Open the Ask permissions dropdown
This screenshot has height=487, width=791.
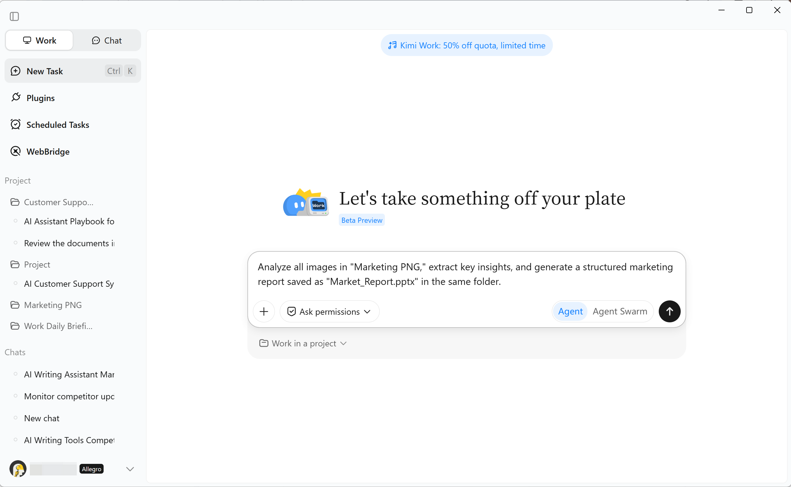[329, 311]
